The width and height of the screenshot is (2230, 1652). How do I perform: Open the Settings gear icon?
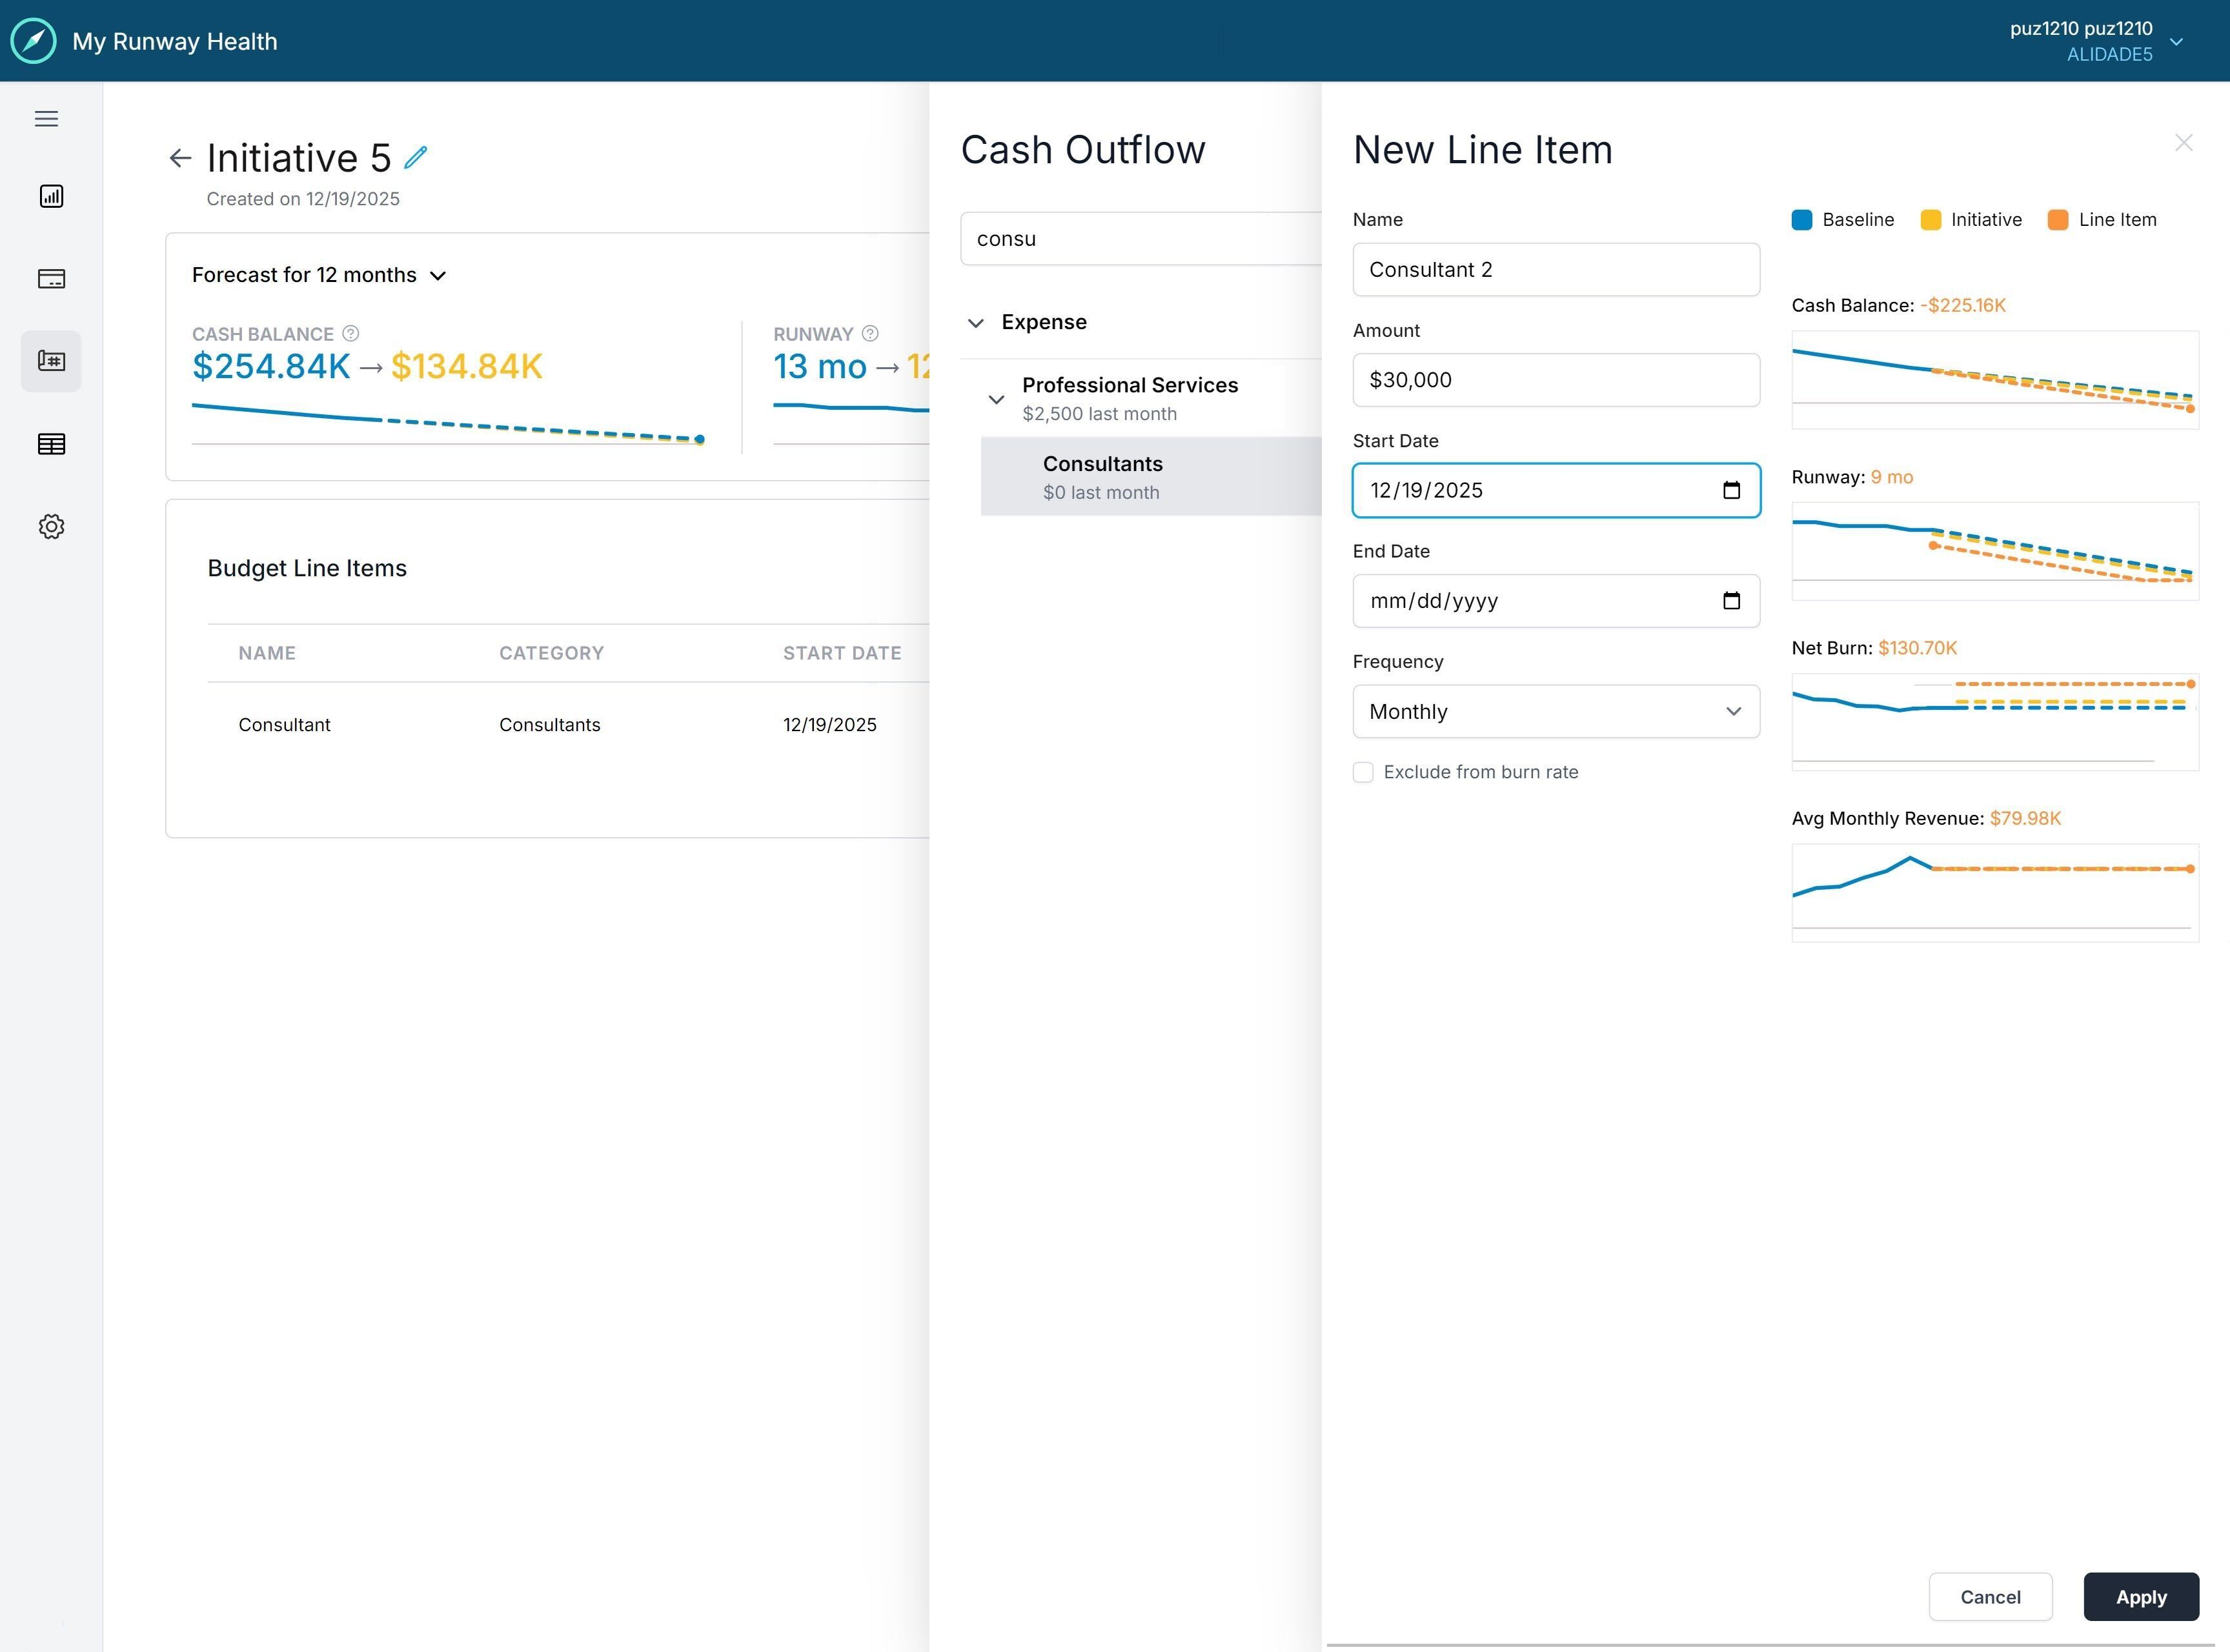(51, 527)
